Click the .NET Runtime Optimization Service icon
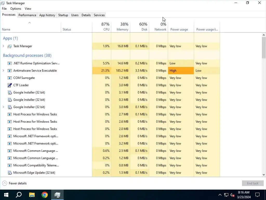266x200 pixels. (10, 63)
